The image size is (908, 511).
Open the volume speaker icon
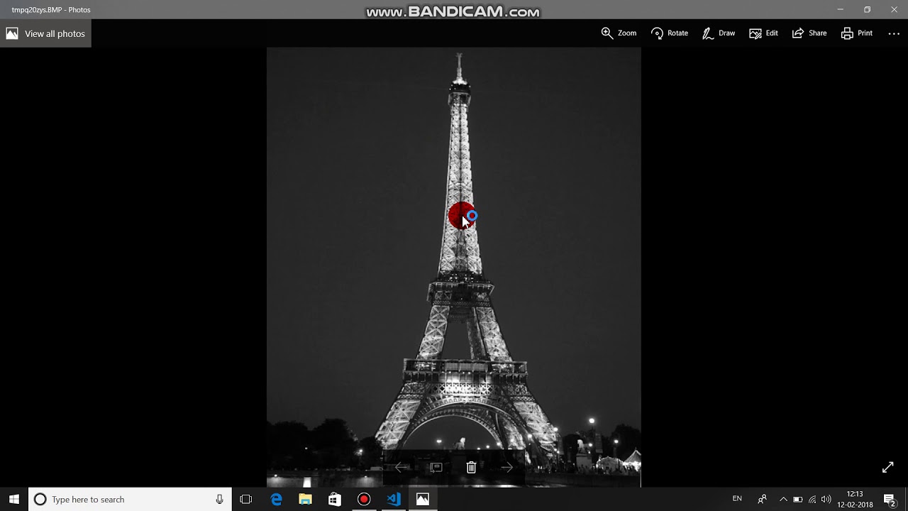click(826, 499)
